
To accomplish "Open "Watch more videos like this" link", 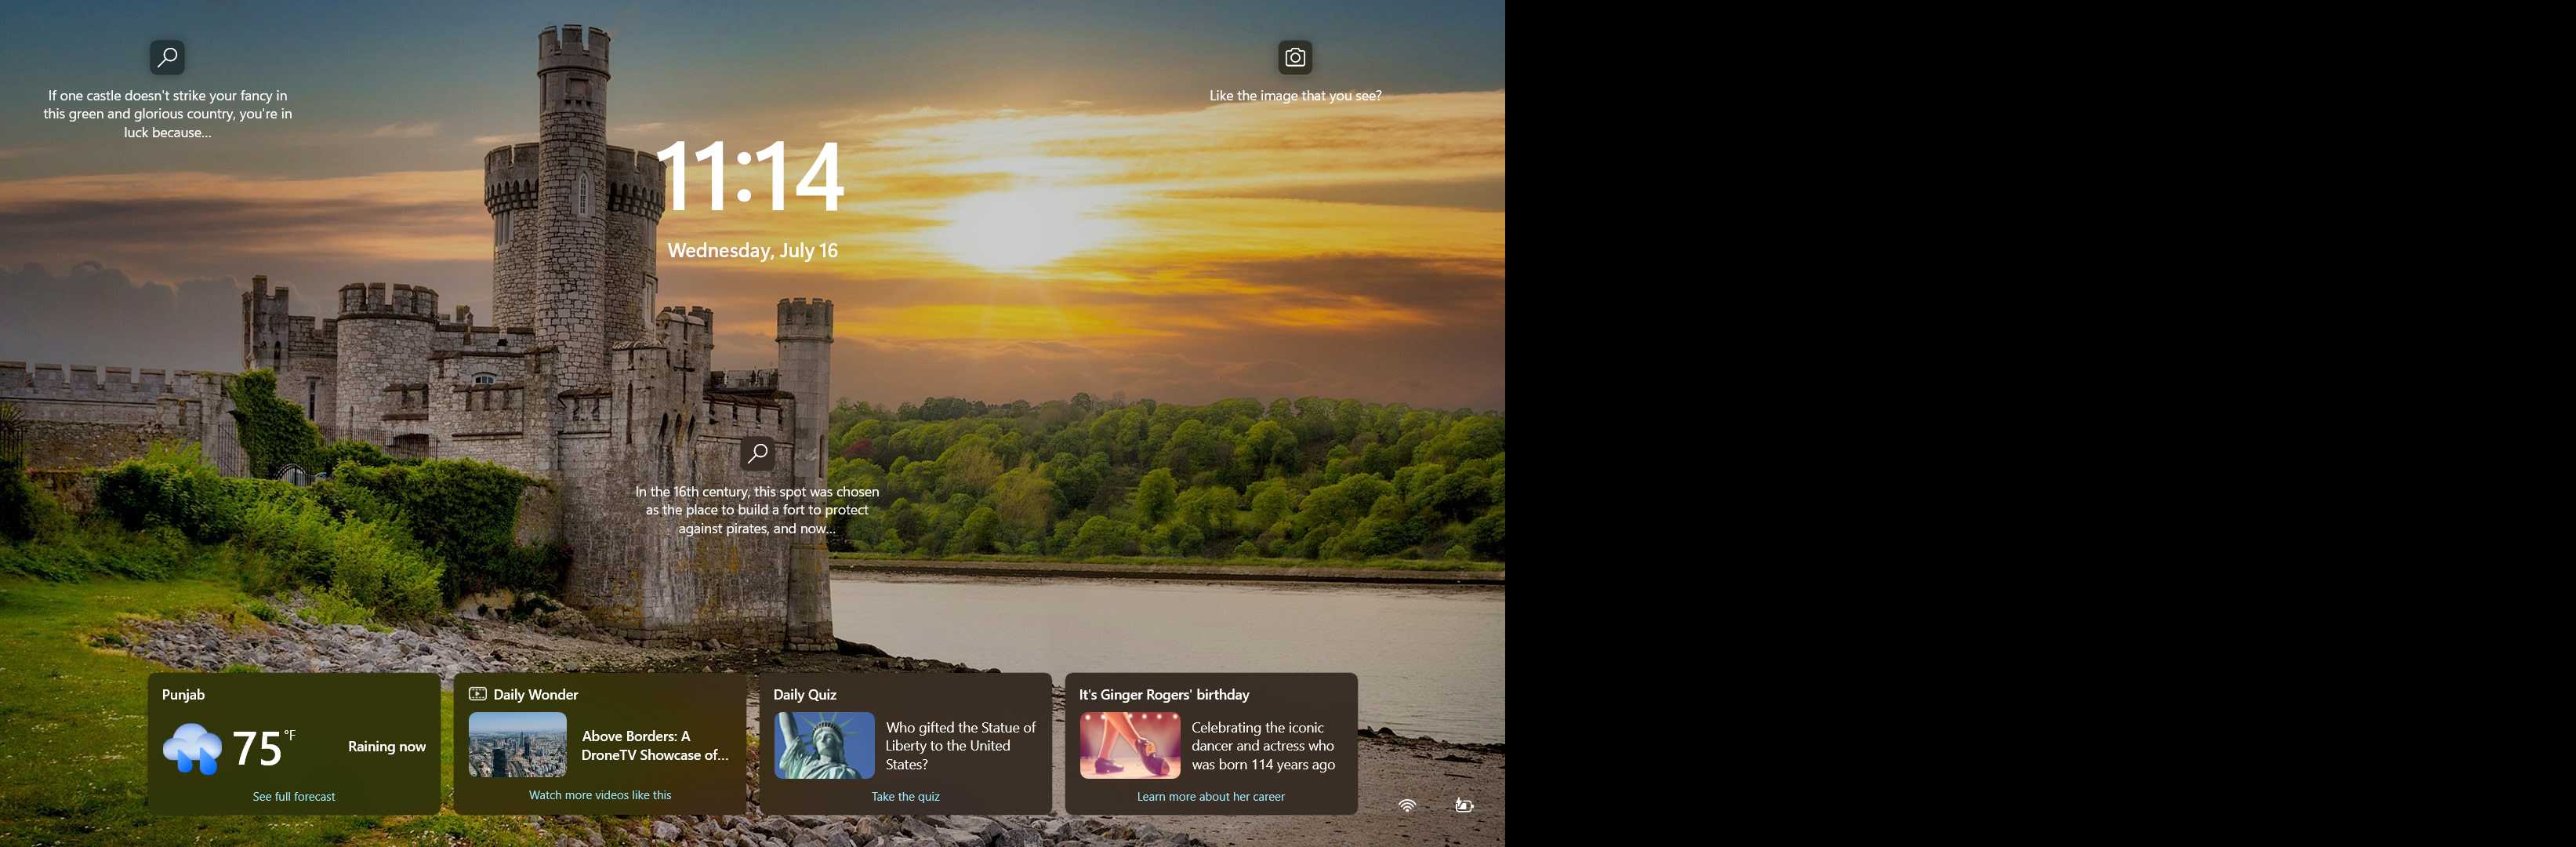I will pos(600,795).
